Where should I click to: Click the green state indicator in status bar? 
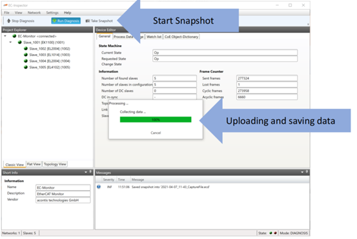(x=270, y=233)
